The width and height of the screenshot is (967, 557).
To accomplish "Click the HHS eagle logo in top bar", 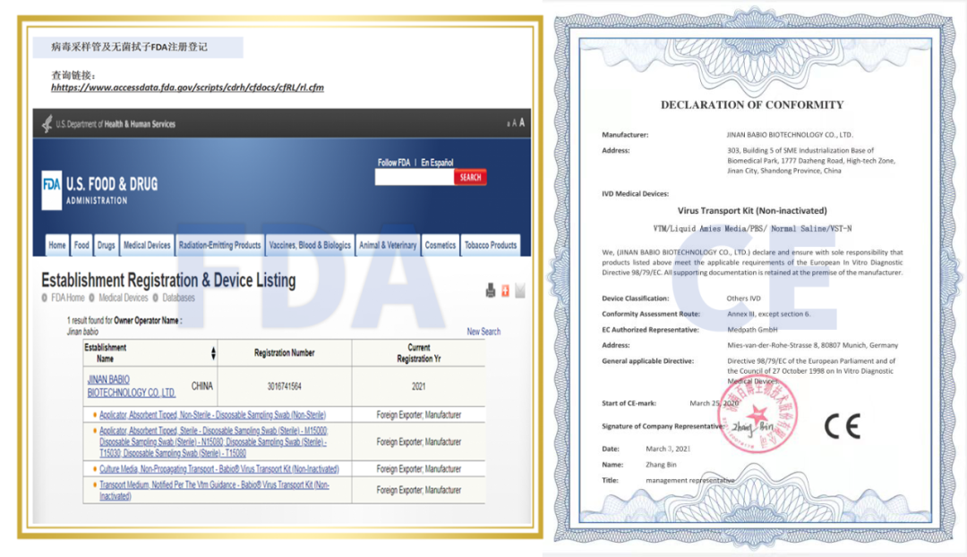I will click(x=47, y=123).
